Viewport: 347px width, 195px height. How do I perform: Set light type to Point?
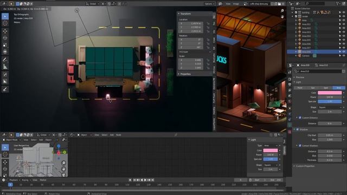[x=300, y=88]
